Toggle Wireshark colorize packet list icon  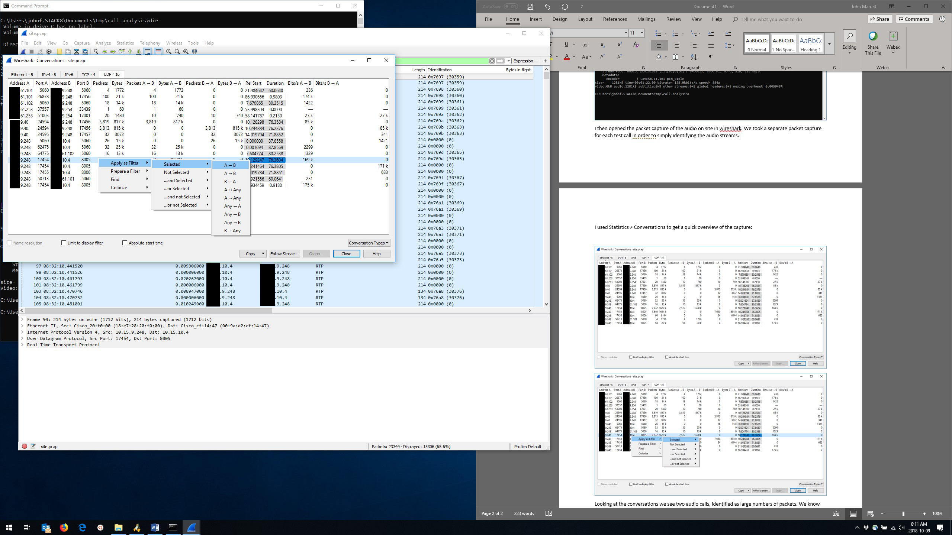158,52
